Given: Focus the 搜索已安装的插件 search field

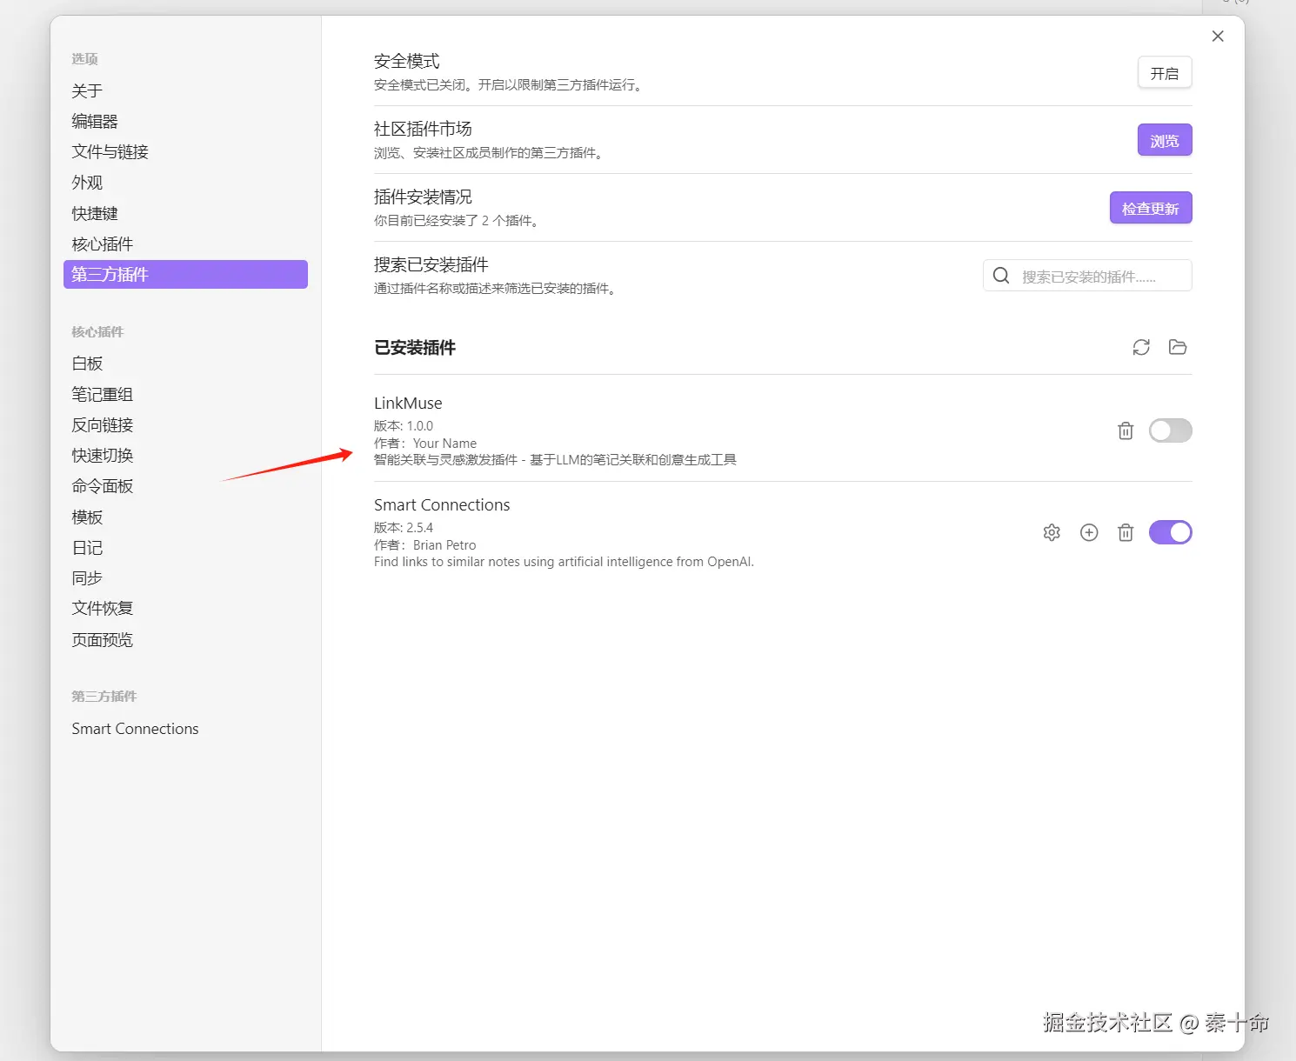Looking at the screenshot, I should point(1098,277).
